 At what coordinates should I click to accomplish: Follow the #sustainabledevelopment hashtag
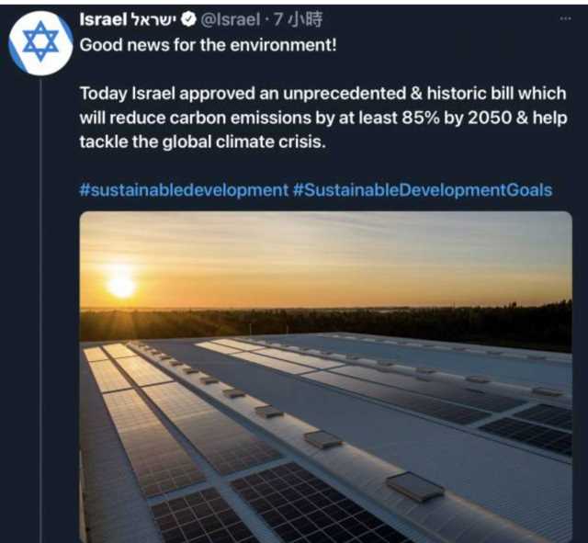pos(184,189)
